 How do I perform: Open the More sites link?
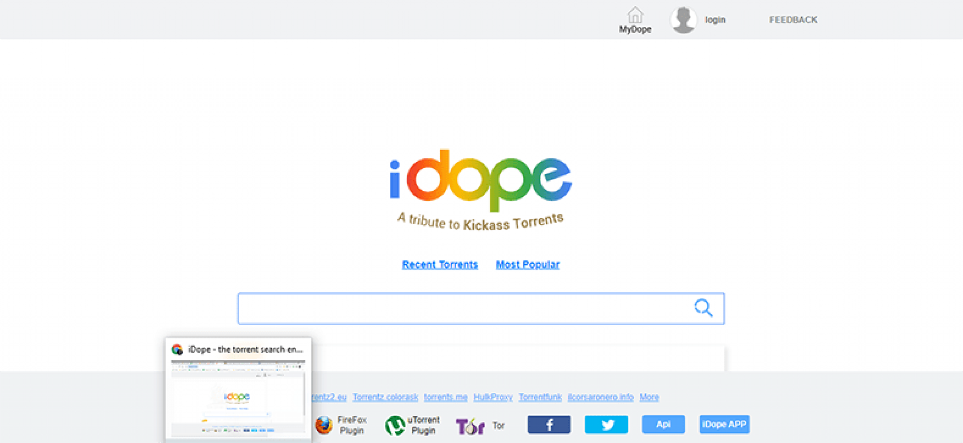(649, 397)
